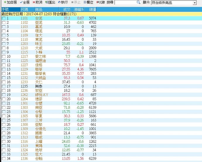
Task: Select stock name 嘉泥
Action: [39, 27]
